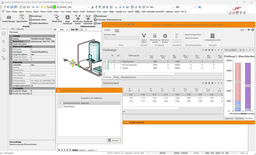This screenshot has height=155, width=256.
Task: Click the Beenden button
Action: point(114,140)
